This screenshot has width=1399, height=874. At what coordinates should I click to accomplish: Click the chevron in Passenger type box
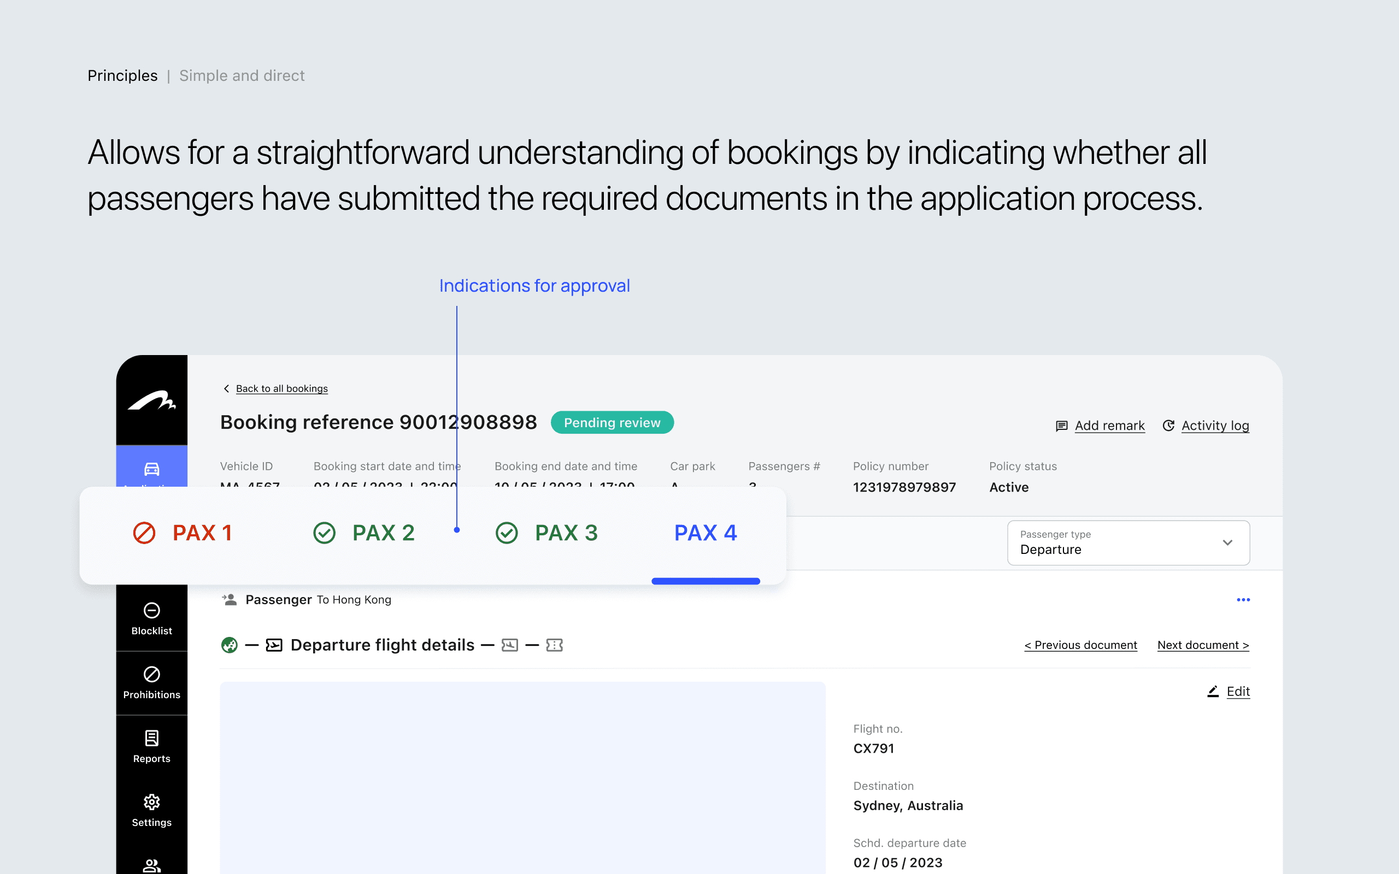pos(1227,543)
